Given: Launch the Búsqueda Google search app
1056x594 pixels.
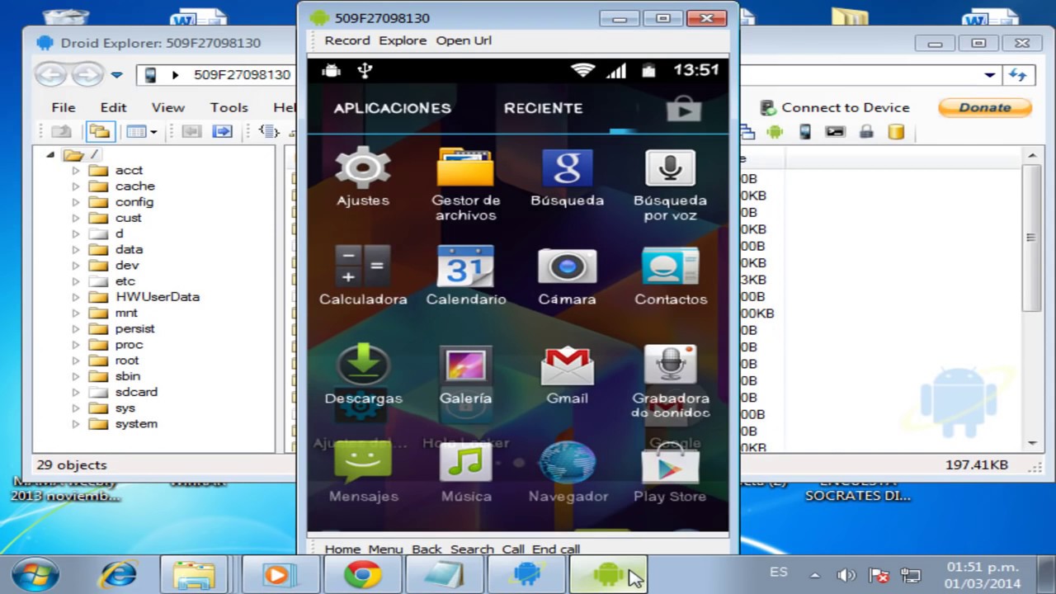Looking at the screenshot, I should (567, 177).
